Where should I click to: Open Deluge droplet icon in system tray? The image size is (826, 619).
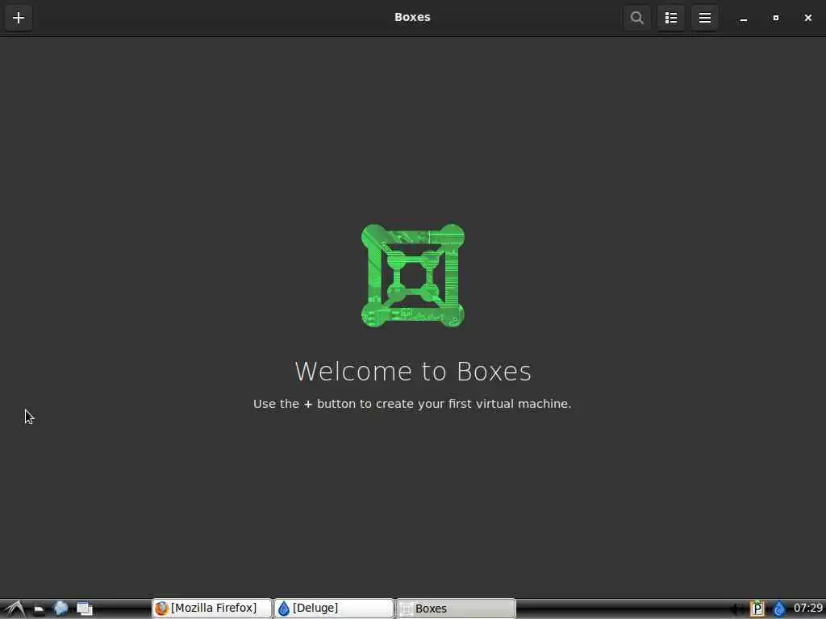pos(779,609)
